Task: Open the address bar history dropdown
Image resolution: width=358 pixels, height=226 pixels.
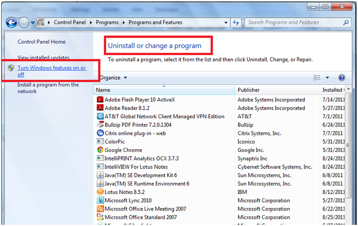Action: click(226, 23)
